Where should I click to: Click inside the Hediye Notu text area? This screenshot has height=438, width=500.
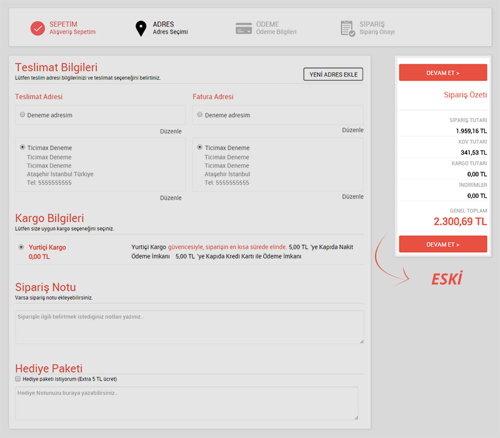pyautogui.click(x=187, y=403)
